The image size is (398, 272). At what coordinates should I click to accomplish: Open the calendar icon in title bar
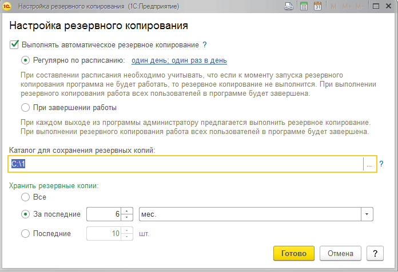point(317,6)
